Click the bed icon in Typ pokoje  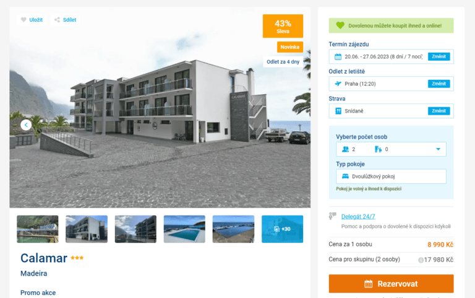345,177
